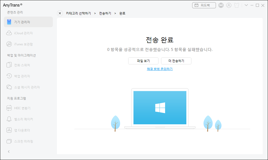
Task: Click the 파일 보기 button
Action: tap(143, 61)
